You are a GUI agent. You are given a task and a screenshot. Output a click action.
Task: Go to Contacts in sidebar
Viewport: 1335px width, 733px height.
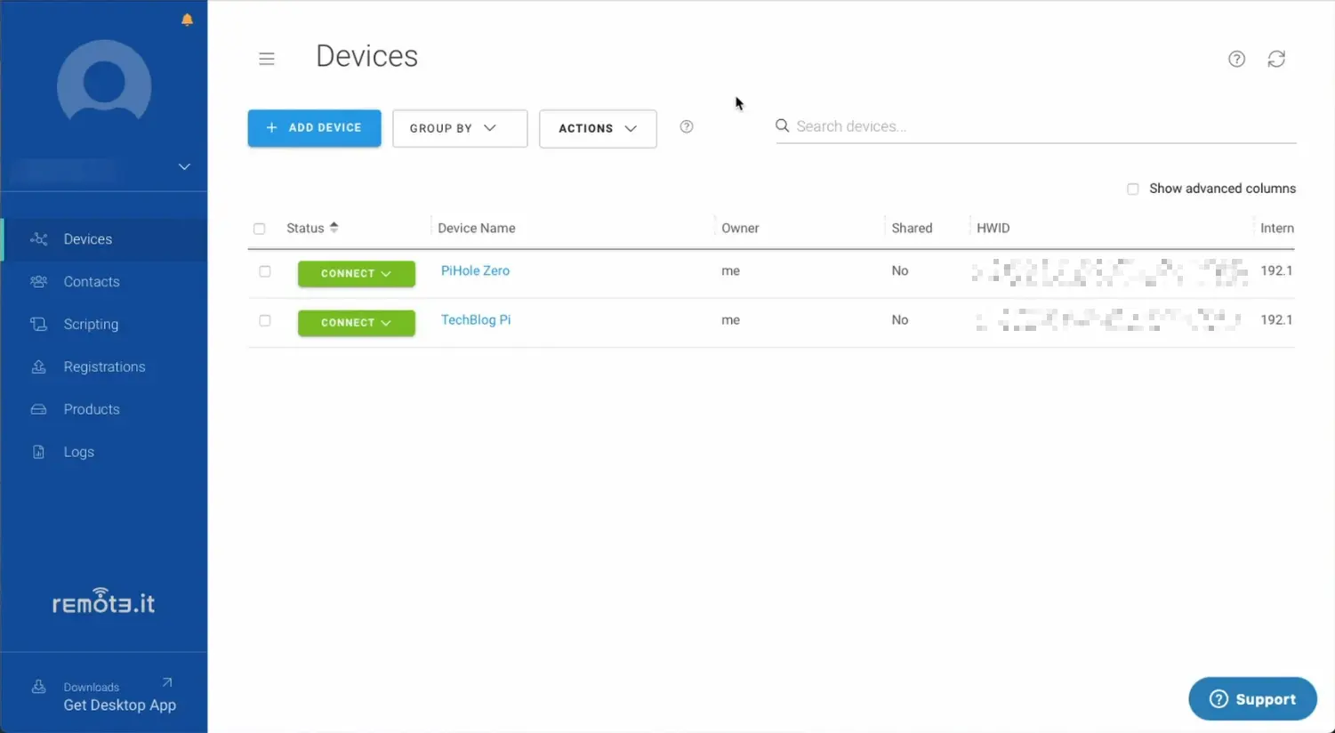(x=91, y=282)
